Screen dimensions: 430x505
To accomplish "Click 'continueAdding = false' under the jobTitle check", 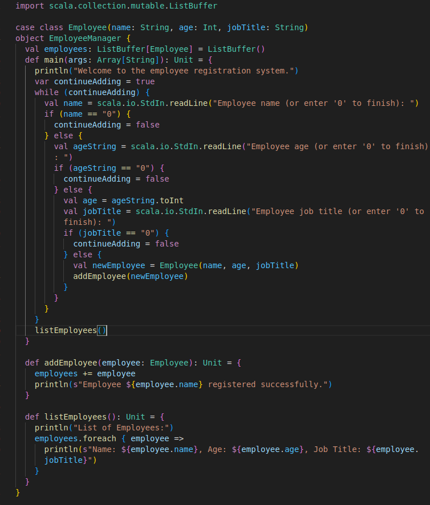I will 126,244.
